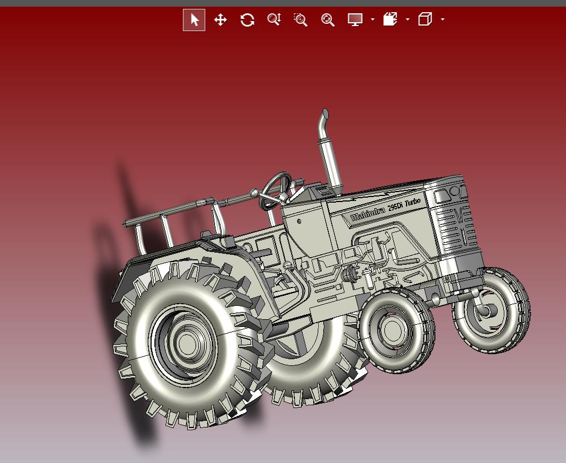Select the Rotate view tool

(x=247, y=20)
